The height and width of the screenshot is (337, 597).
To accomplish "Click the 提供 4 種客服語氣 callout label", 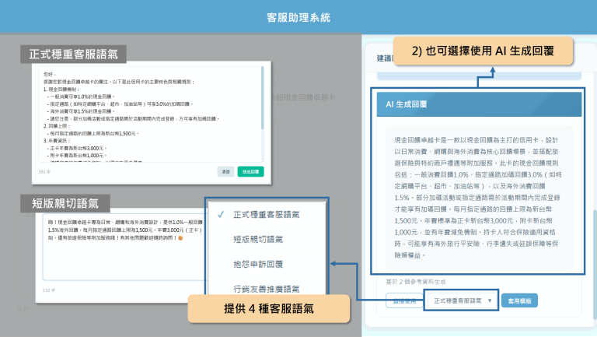I will (269, 309).
